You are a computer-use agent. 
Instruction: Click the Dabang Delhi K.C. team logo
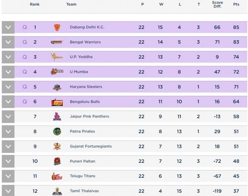point(57,27)
